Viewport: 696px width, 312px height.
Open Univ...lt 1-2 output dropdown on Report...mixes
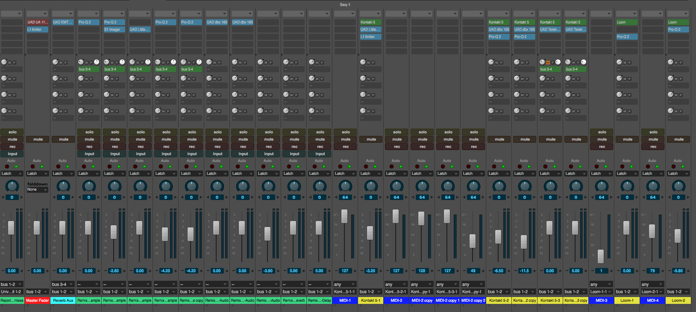point(12,291)
